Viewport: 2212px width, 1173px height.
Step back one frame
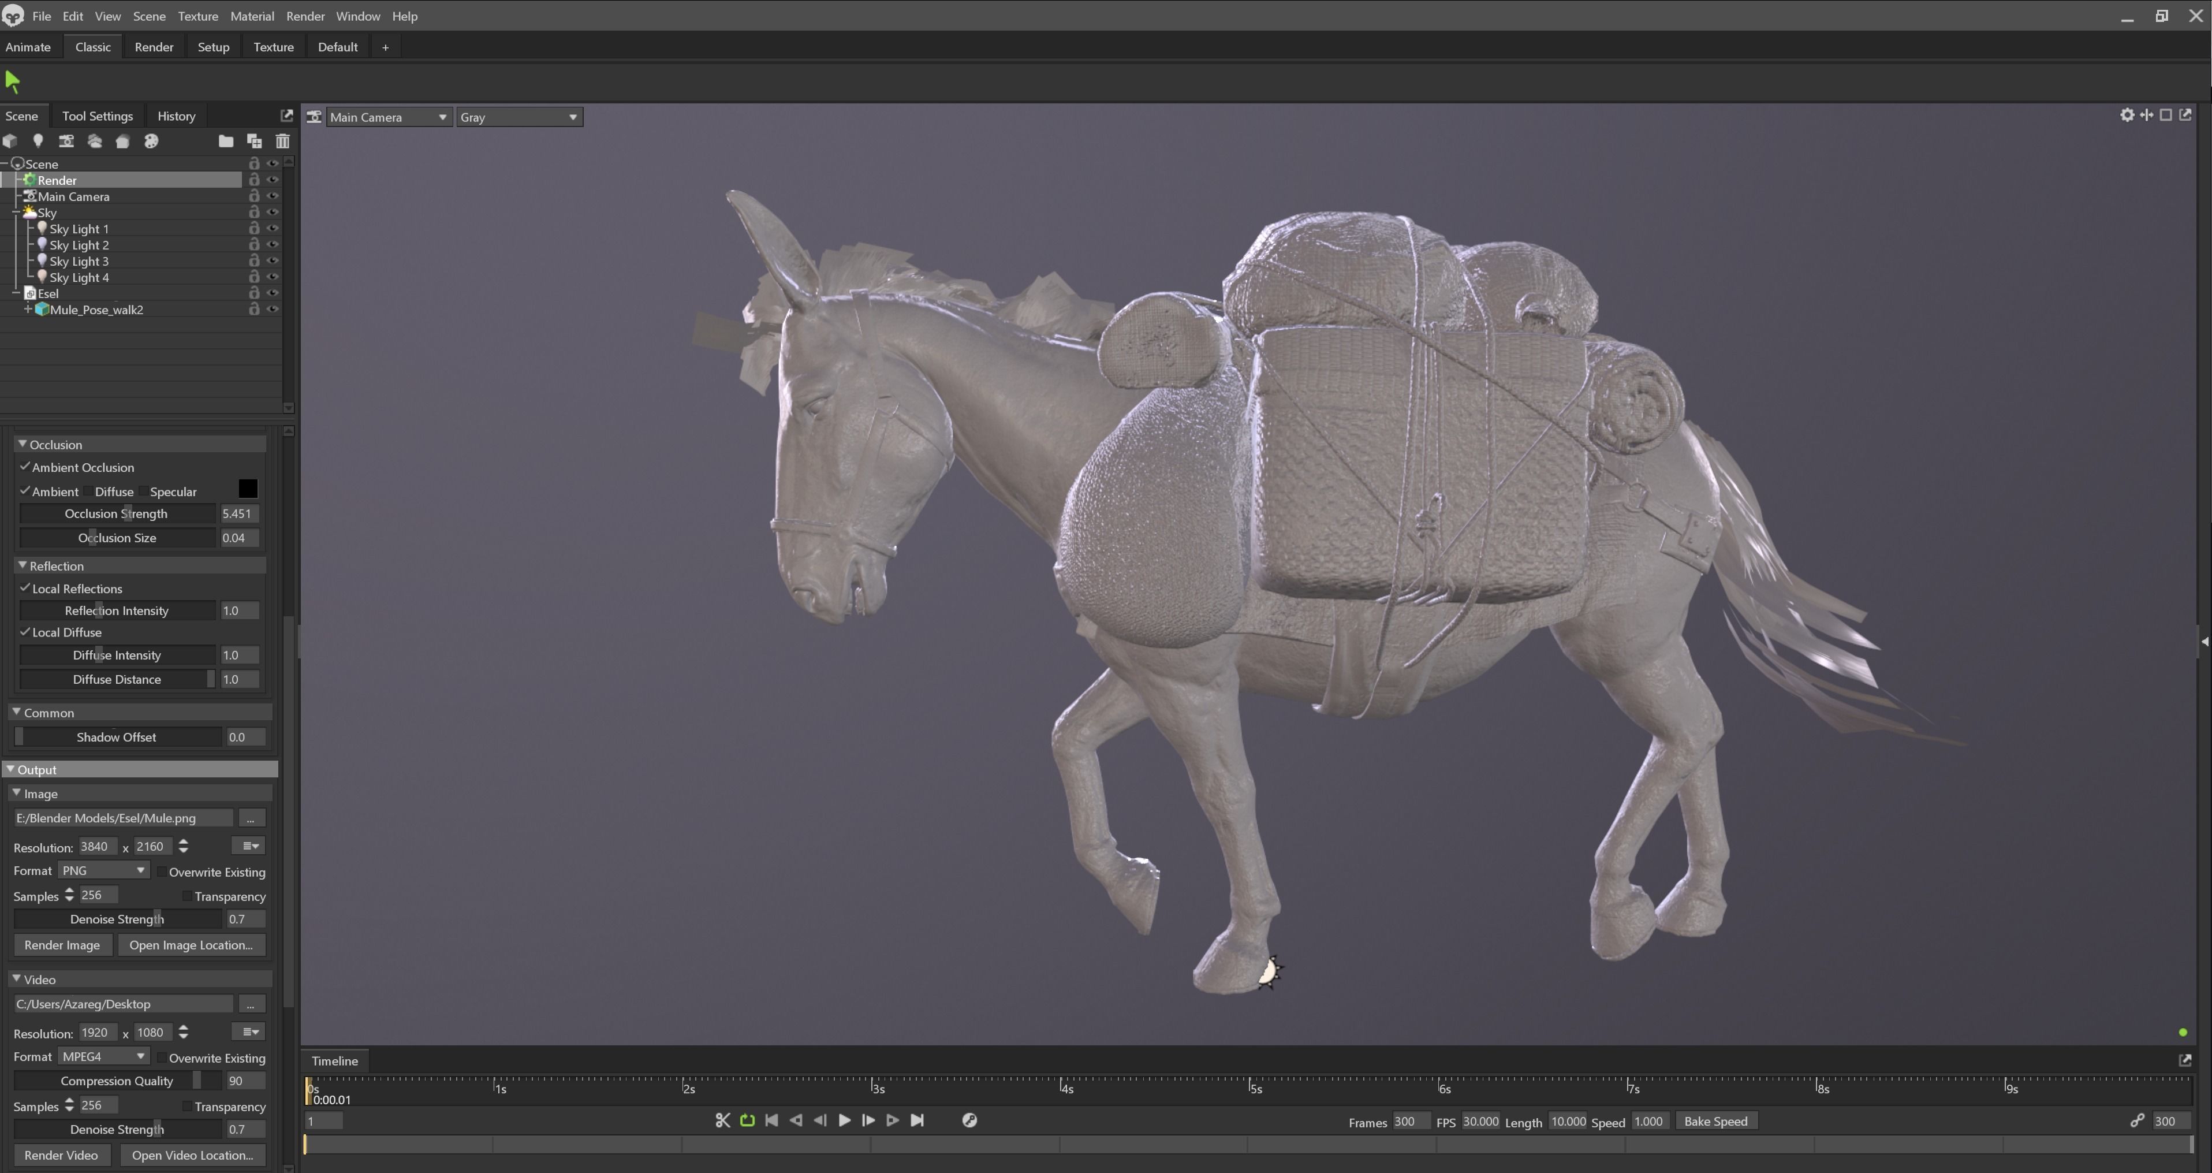pyautogui.click(x=820, y=1120)
